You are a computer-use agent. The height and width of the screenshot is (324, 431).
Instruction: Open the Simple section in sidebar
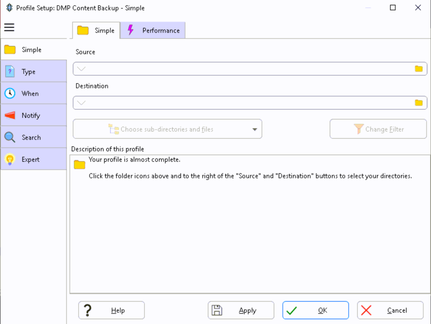[32, 50]
